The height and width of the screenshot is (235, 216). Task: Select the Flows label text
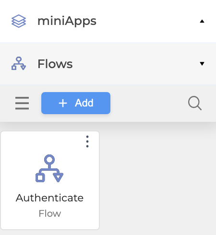click(55, 64)
